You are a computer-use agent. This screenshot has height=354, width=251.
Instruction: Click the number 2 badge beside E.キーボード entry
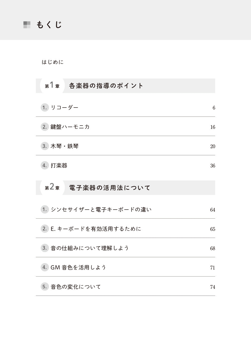[44, 229]
